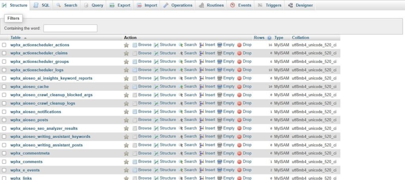Click Search icon for wphx_aioseo_posts

(181, 120)
